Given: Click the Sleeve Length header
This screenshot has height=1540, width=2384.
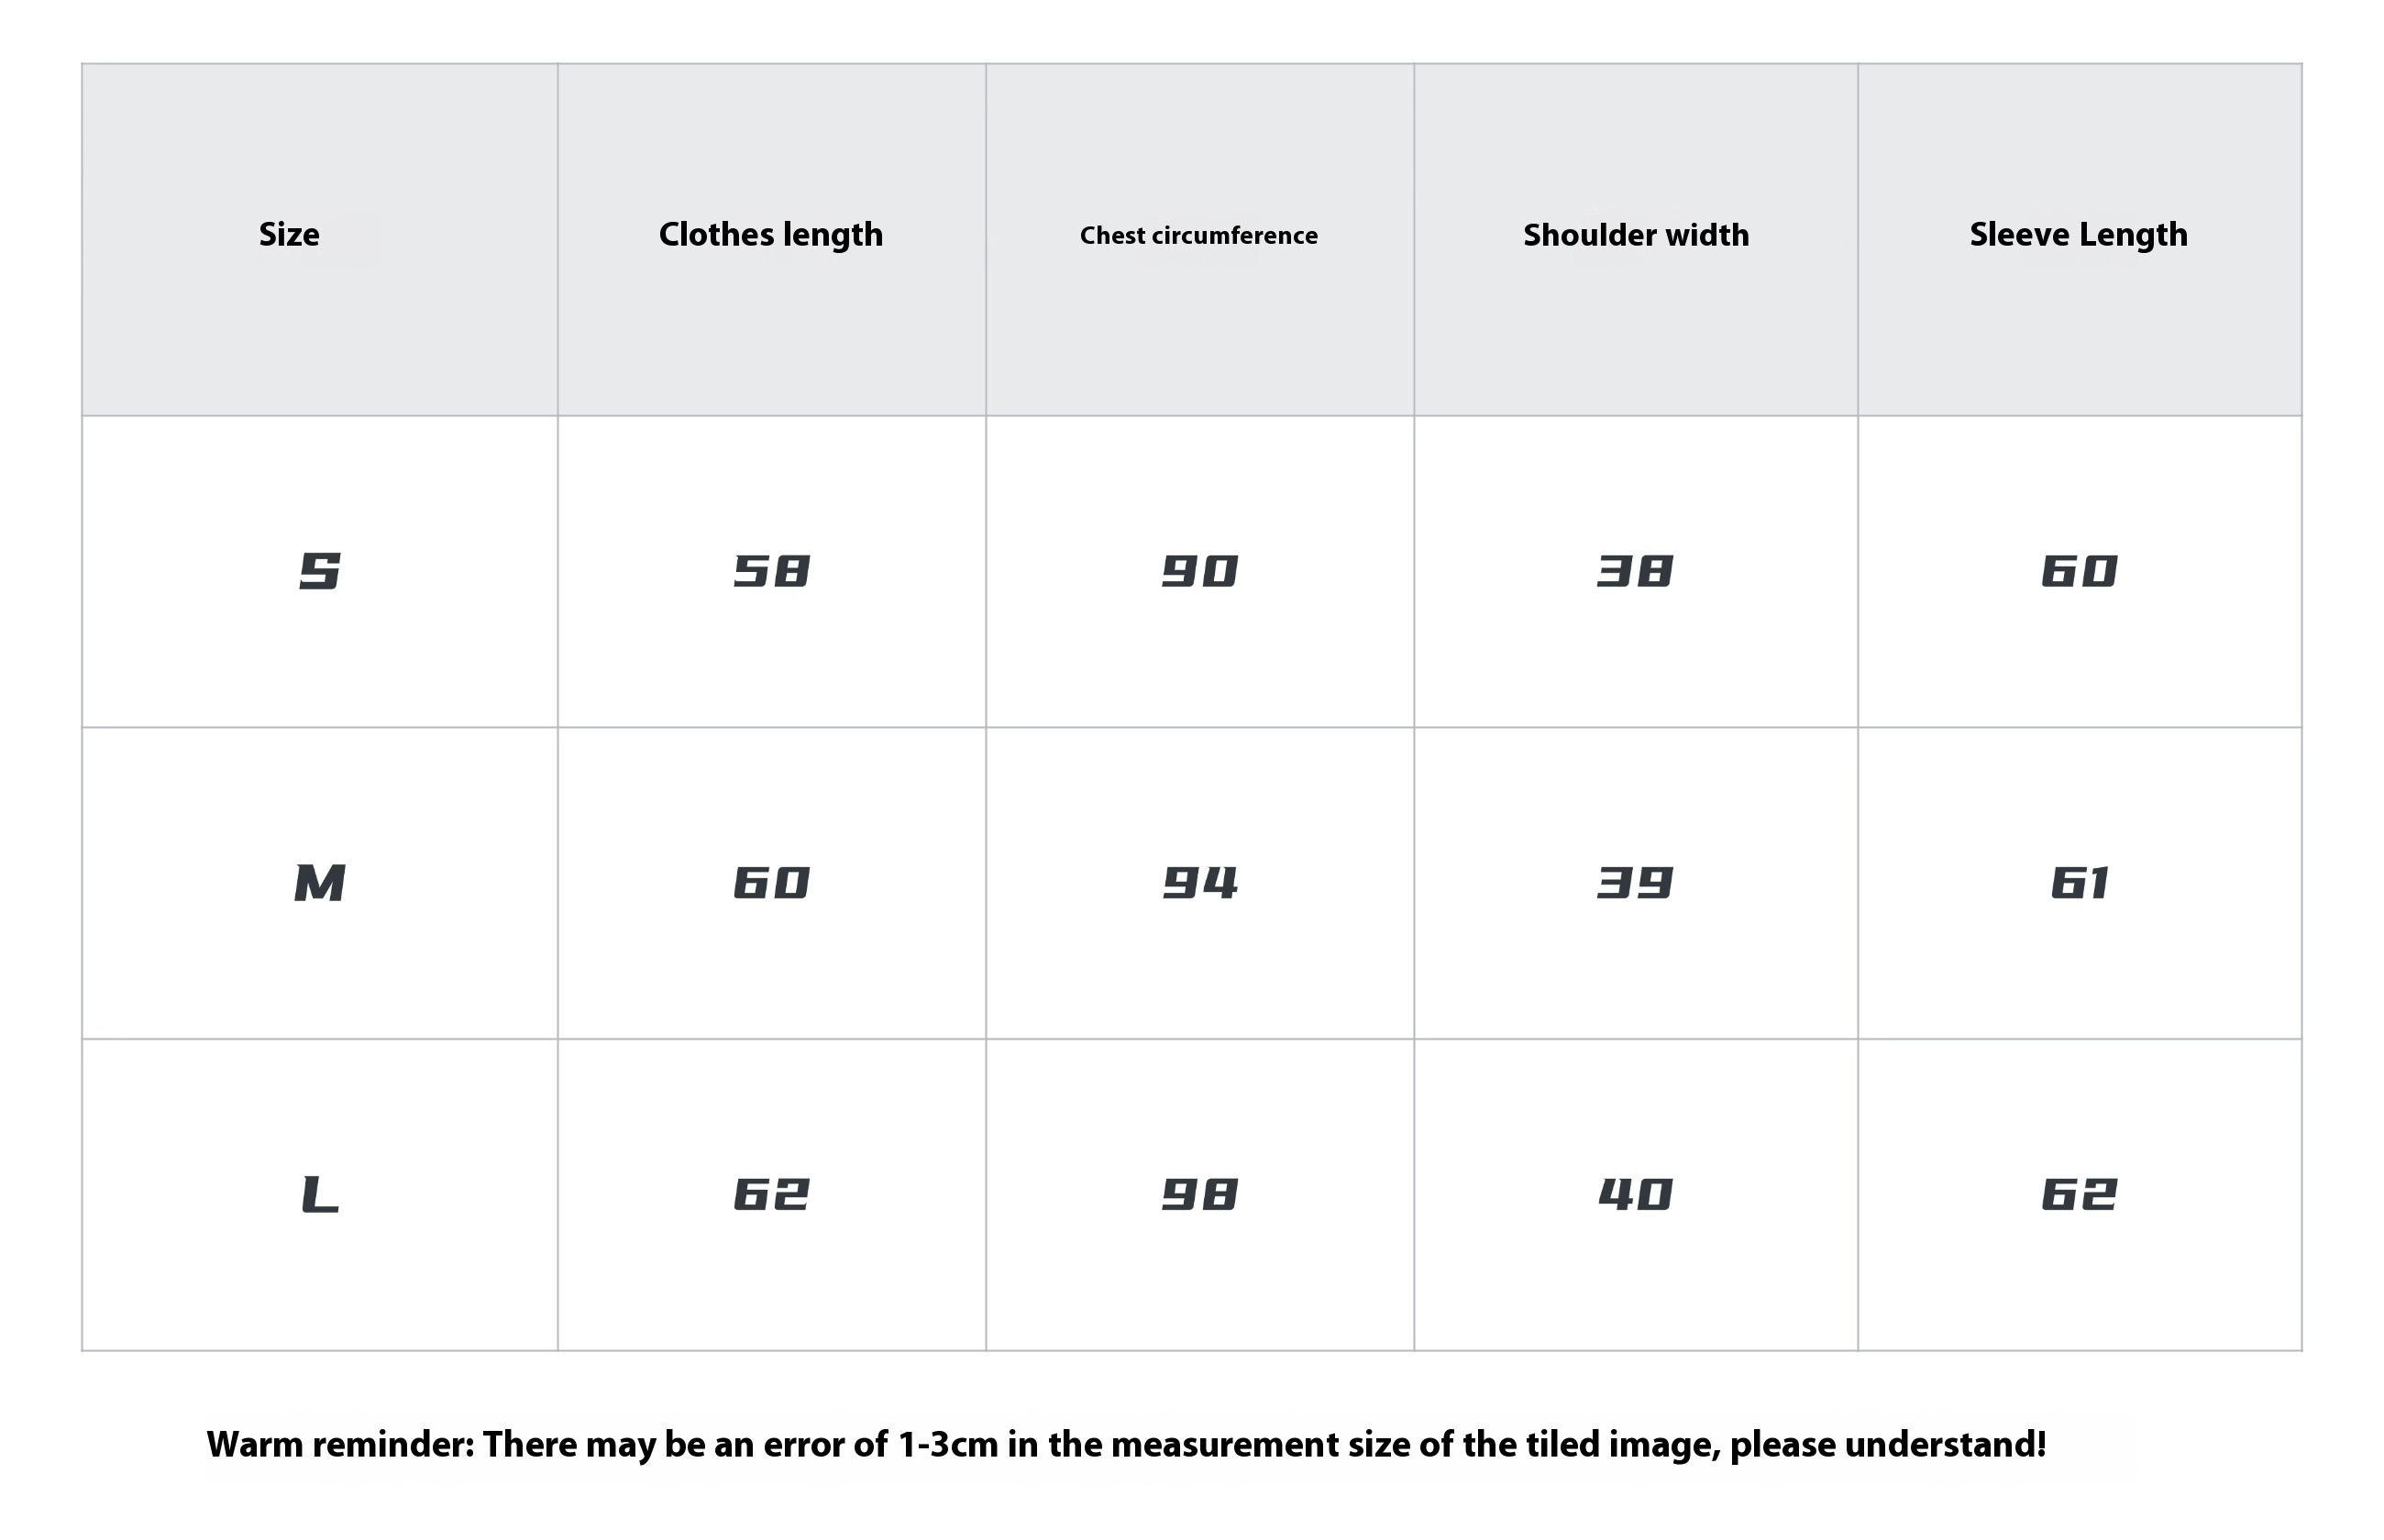Looking at the screenshot, I should [2079, 235].
